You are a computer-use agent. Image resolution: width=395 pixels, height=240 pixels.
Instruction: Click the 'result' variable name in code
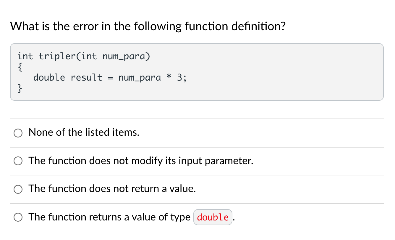coord(86,78)
